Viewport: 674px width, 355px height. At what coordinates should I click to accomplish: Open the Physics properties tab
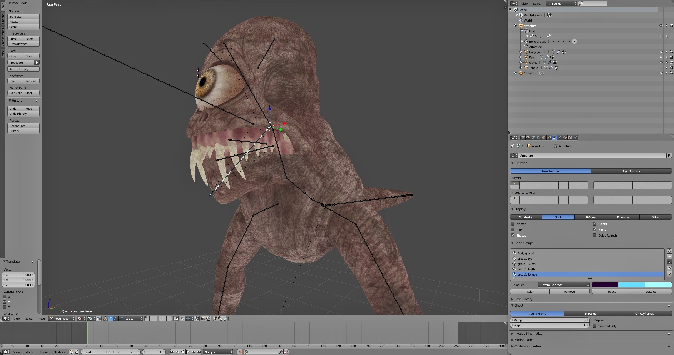pyautogui.click(x=575, y=138)
